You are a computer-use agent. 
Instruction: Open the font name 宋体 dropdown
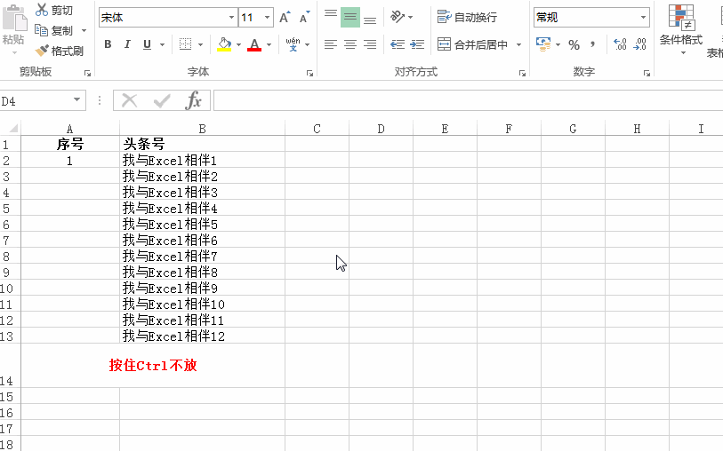pos(231,18)
